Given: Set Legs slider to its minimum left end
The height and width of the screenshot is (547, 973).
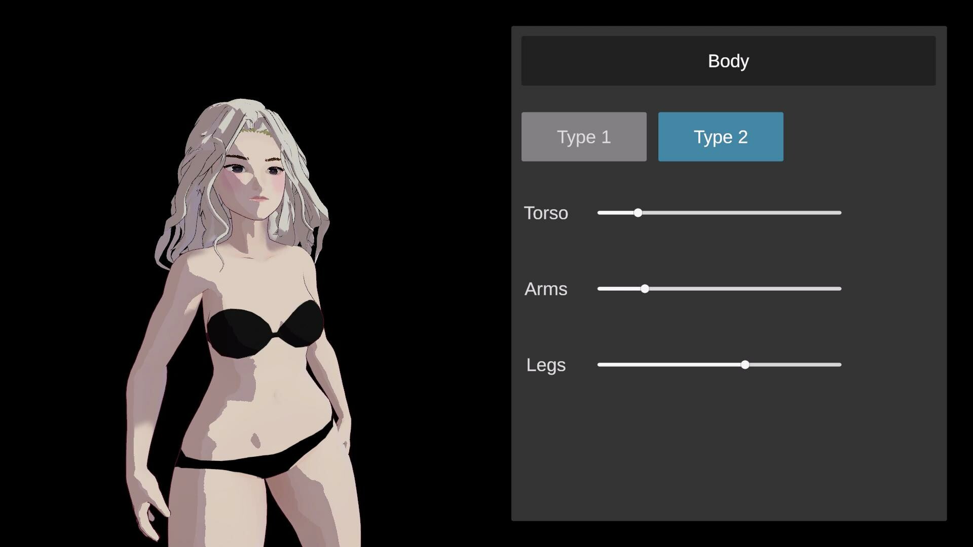Looking at the screenshot, I should point(599,365).
